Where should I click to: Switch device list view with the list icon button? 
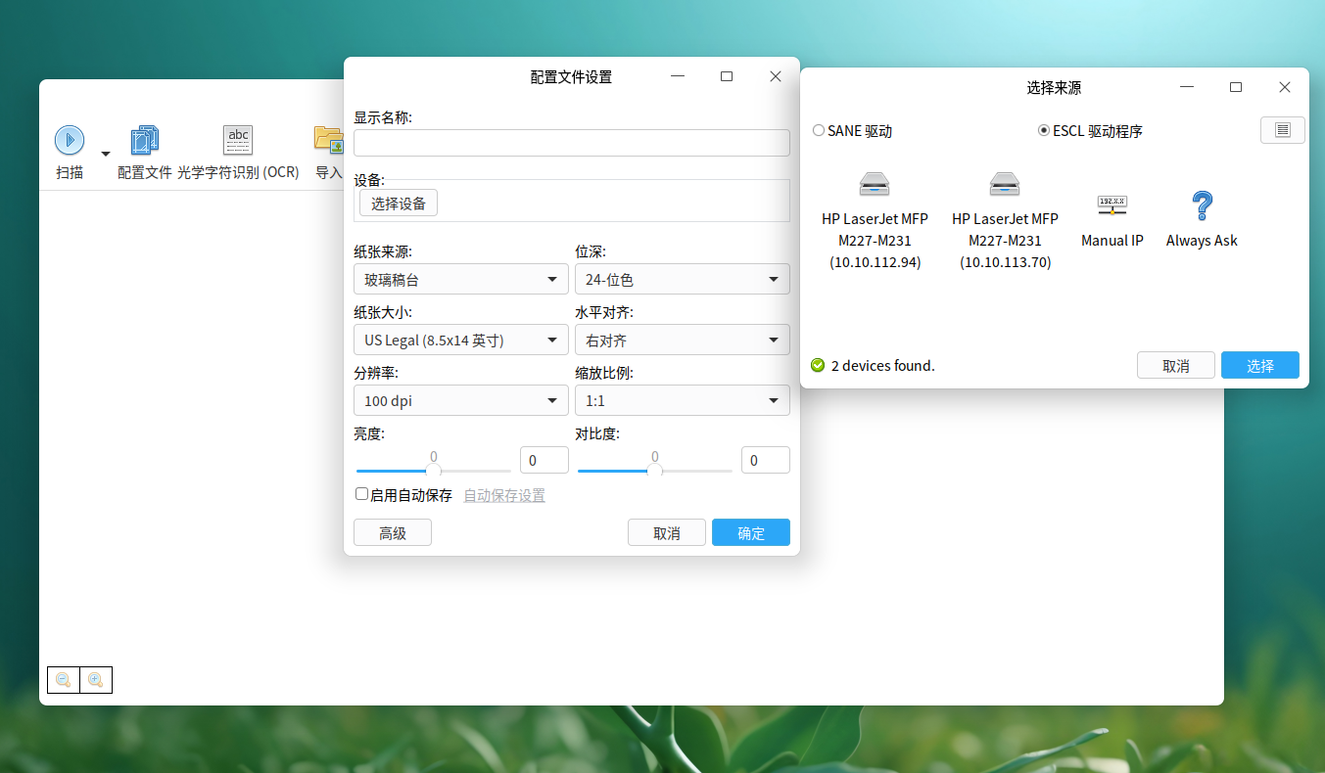1283,130
